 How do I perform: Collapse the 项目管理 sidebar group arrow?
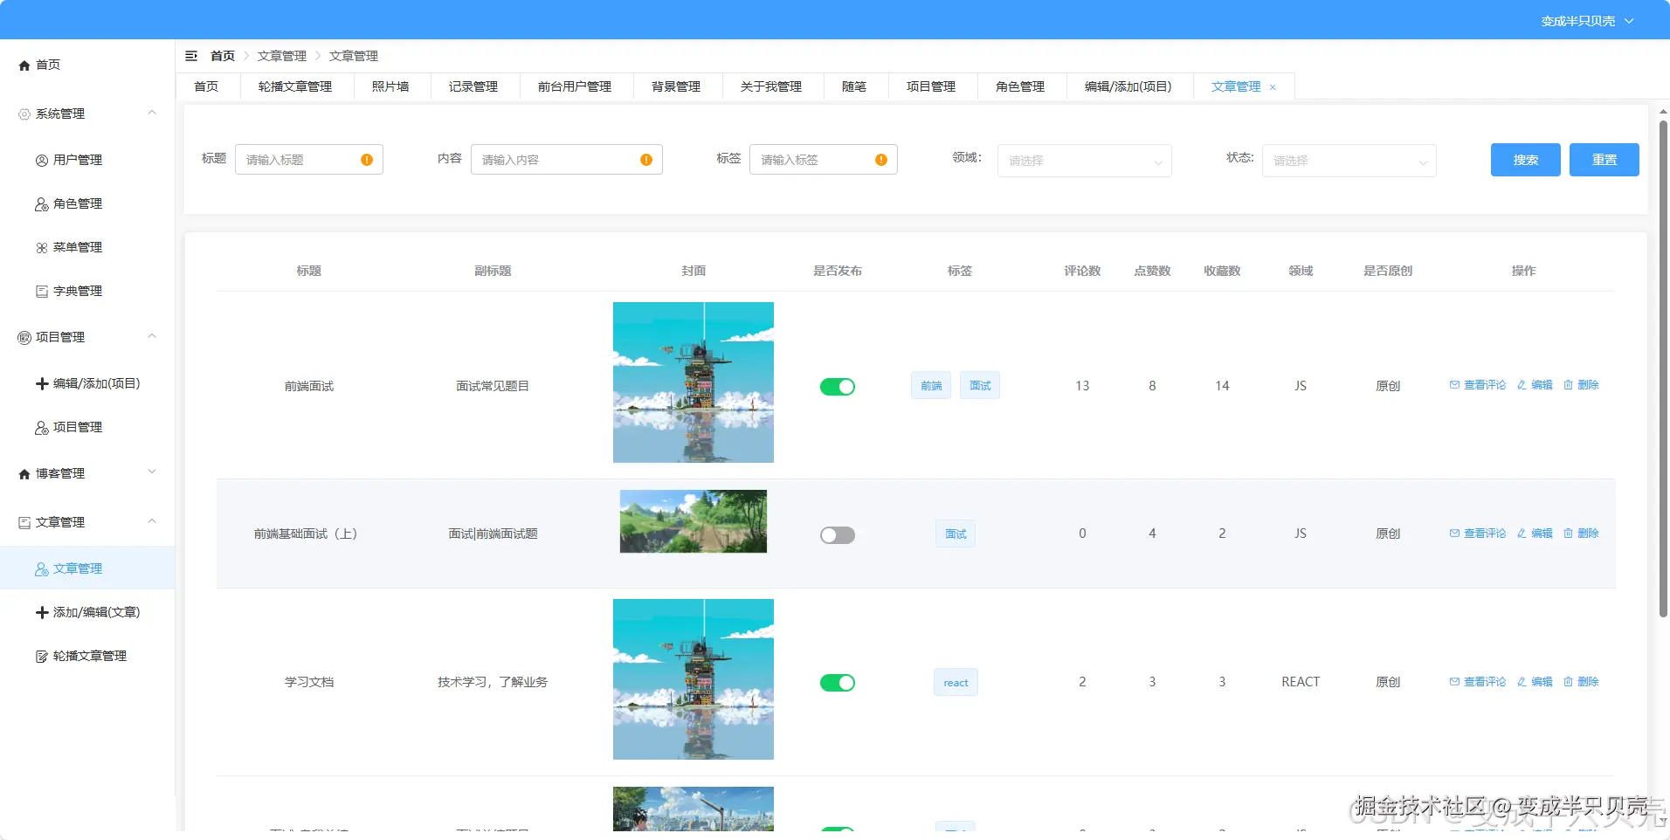tap(152, 336)
